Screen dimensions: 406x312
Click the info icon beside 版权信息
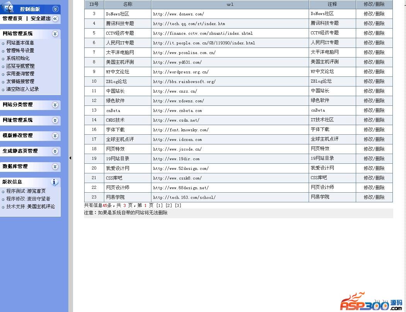coord(54,182)
